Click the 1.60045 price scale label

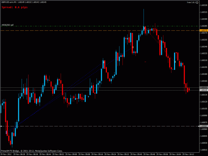click(204, 136)
